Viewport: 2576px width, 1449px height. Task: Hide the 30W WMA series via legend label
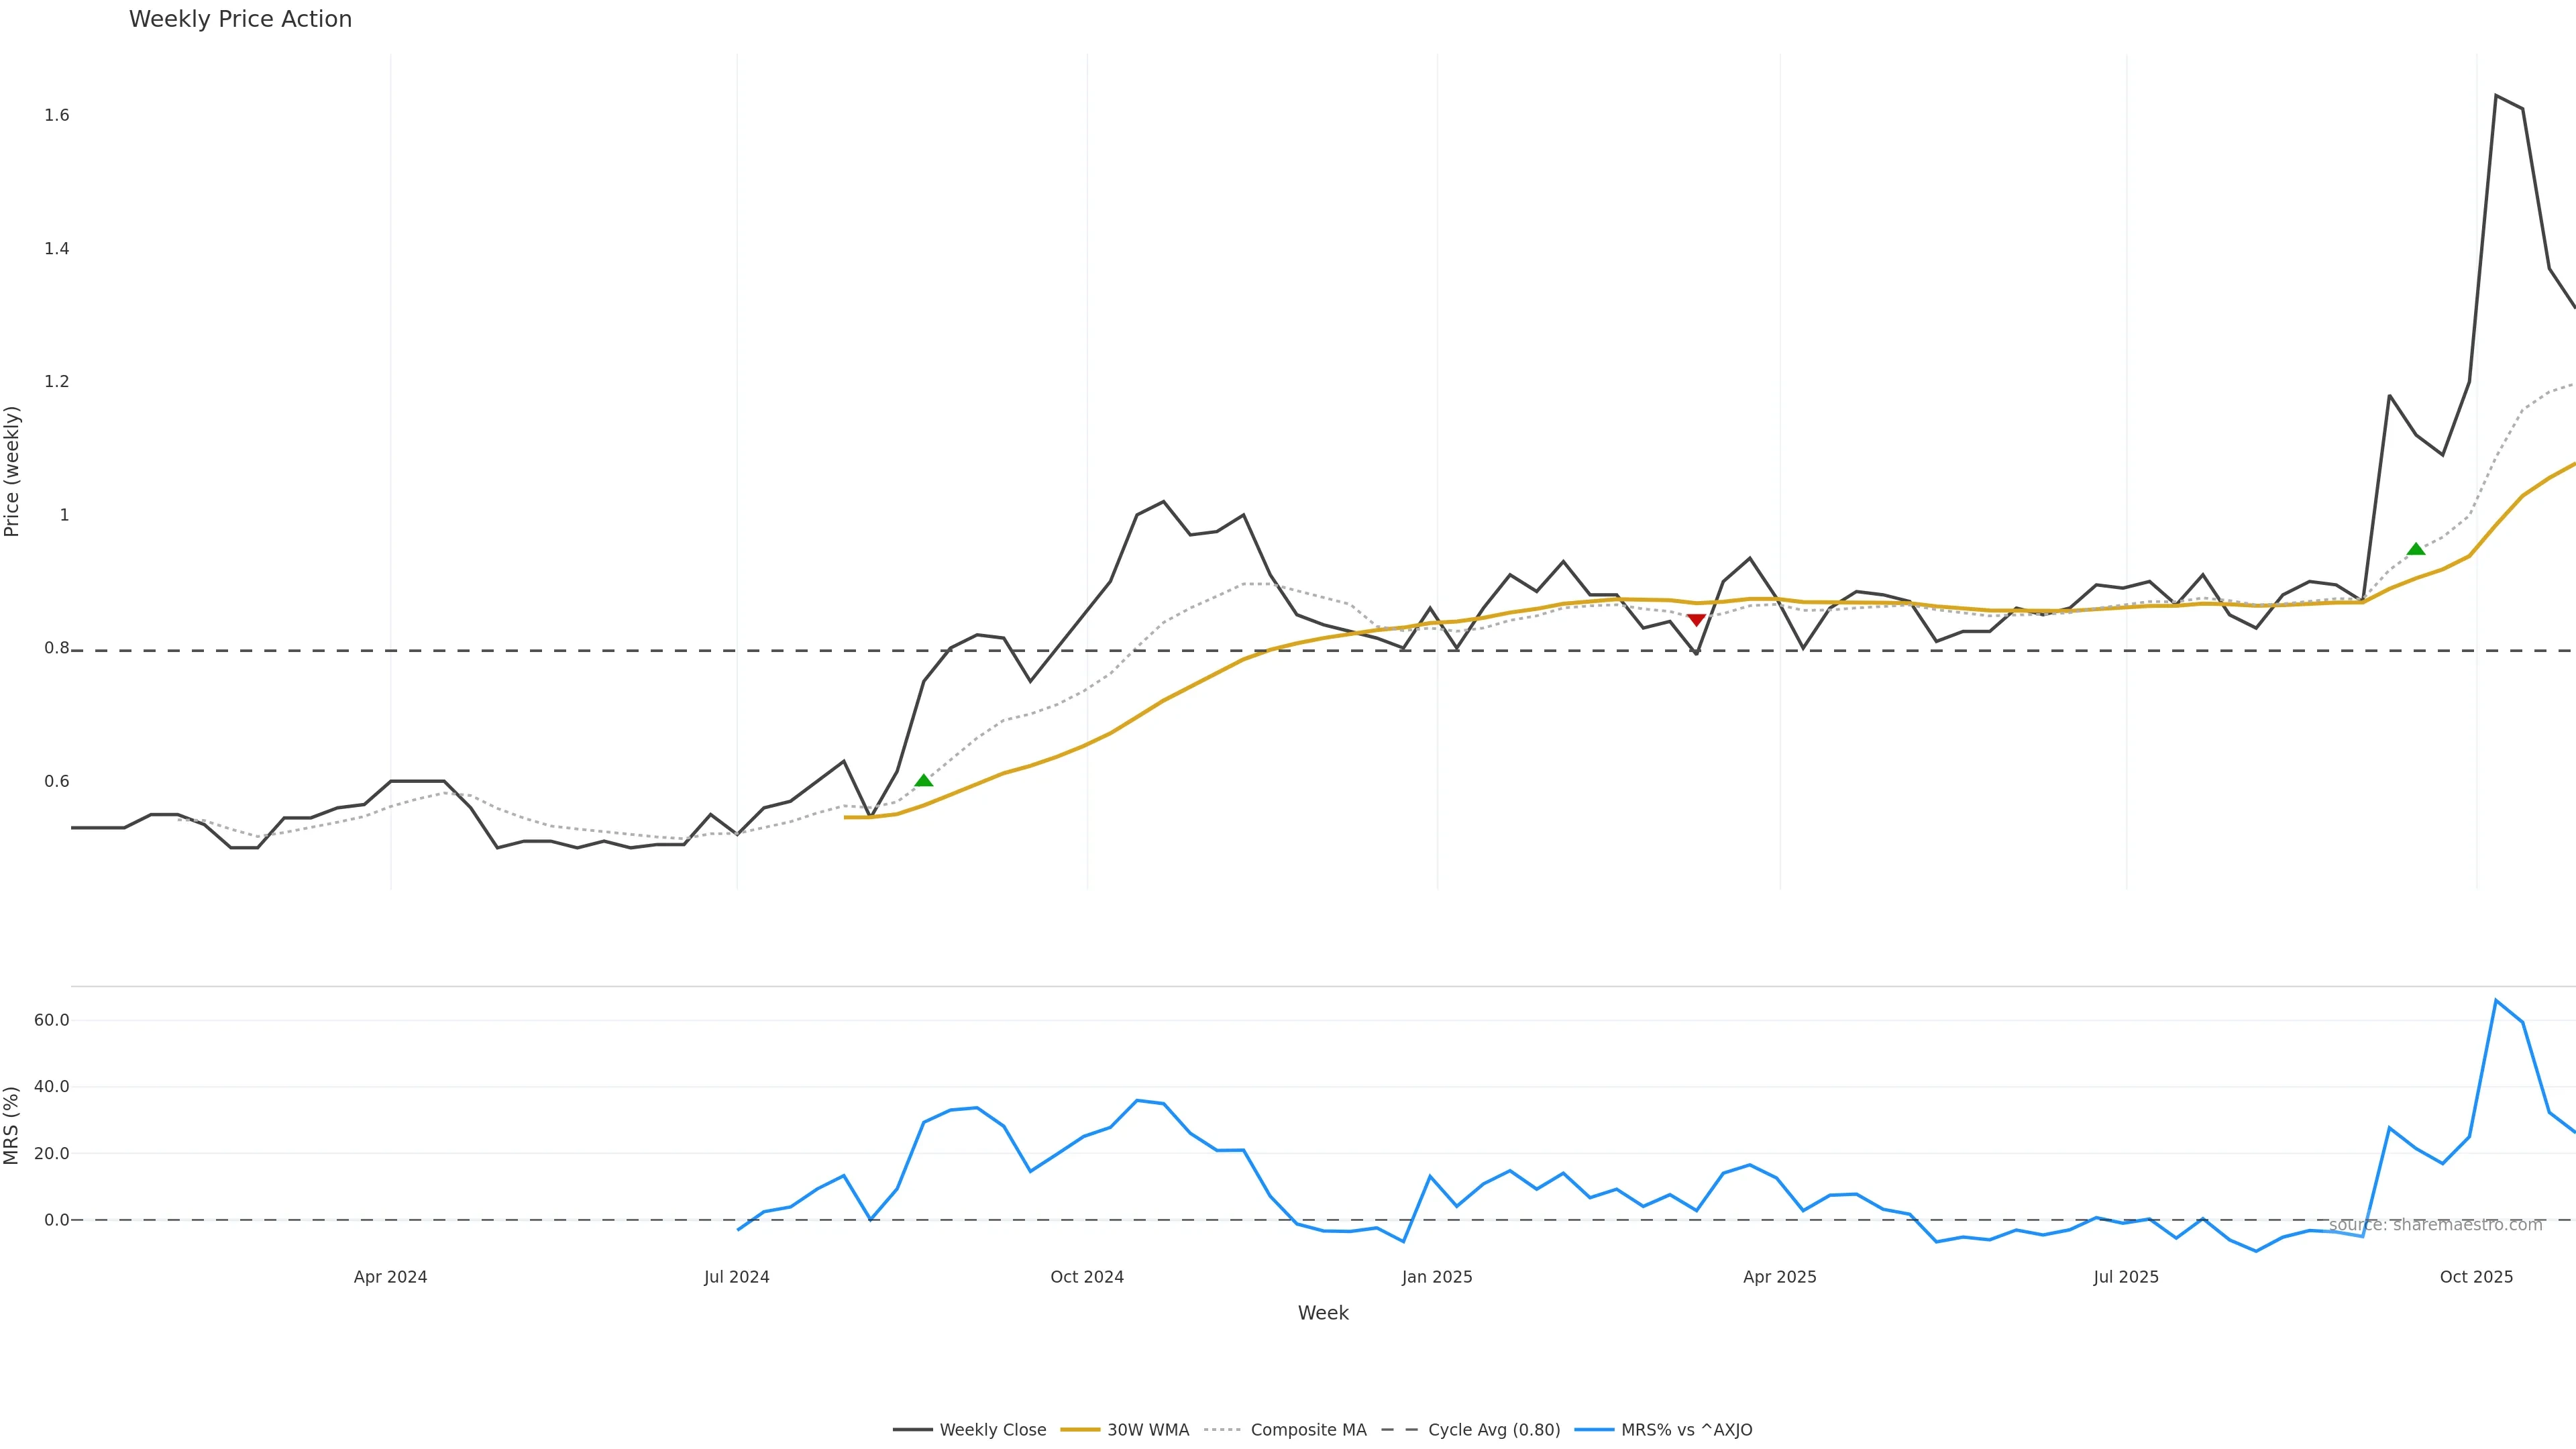1148,1430
